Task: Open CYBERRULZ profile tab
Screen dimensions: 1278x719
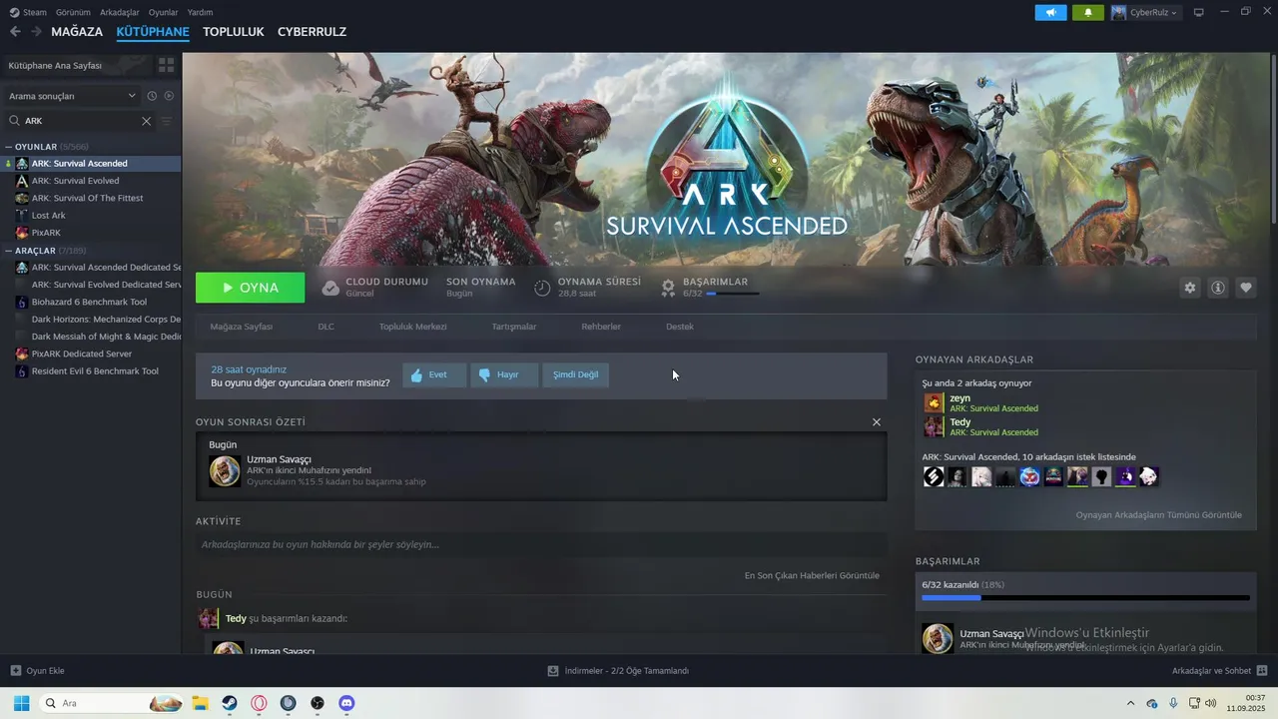Action: 312,32
